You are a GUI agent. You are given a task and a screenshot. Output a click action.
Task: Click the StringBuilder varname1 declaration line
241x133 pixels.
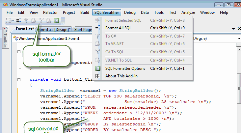[100, 91]
